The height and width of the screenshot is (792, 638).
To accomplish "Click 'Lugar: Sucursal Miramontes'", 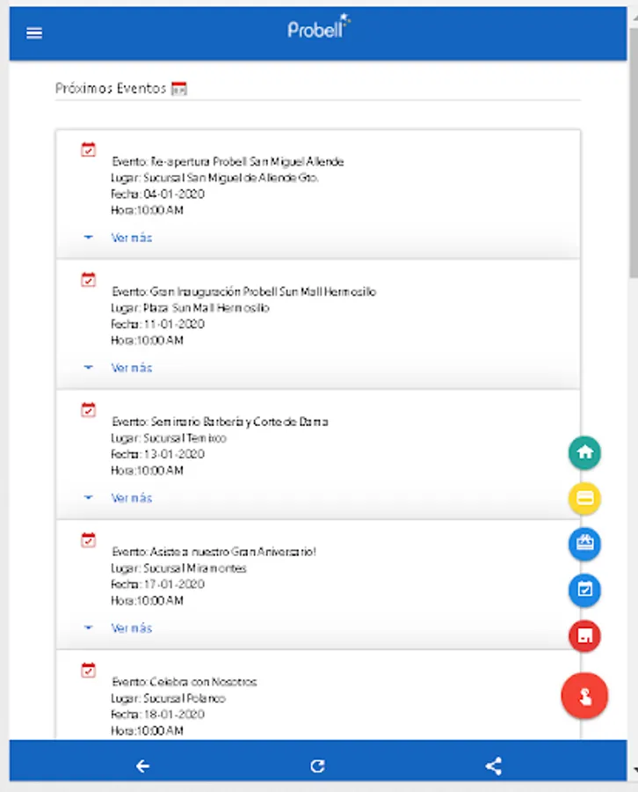I will (178, 568).
